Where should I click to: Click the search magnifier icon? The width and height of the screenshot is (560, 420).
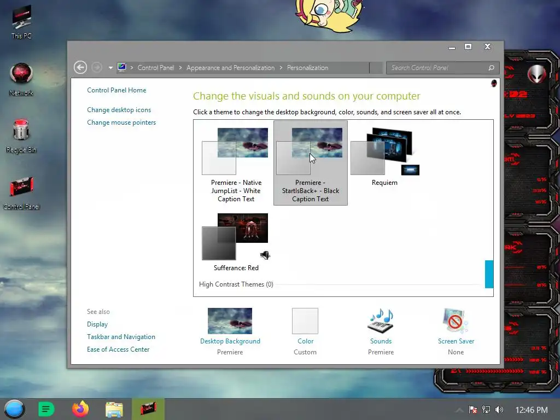coord(492,68)
